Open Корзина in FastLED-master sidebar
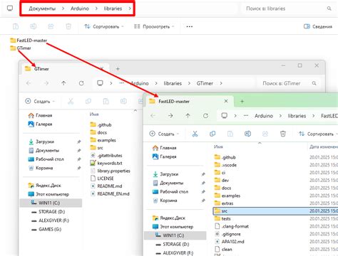The width and height of the screenshot is (338, 256). [x=165, y=201]
